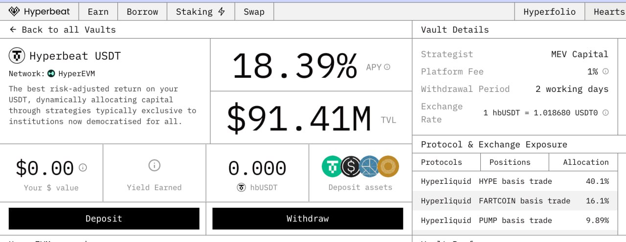The height and width of the screenshot is (242, 626).
Task: Click the Protocol & Exchange Exposure heading
Action: (494, 145)
